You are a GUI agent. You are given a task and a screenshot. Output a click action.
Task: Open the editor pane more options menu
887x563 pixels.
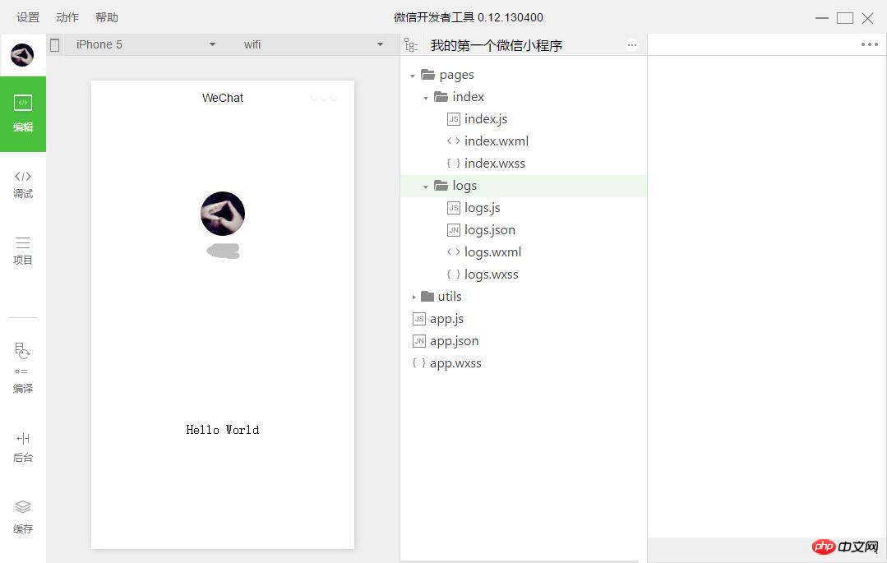click(870, 44)
